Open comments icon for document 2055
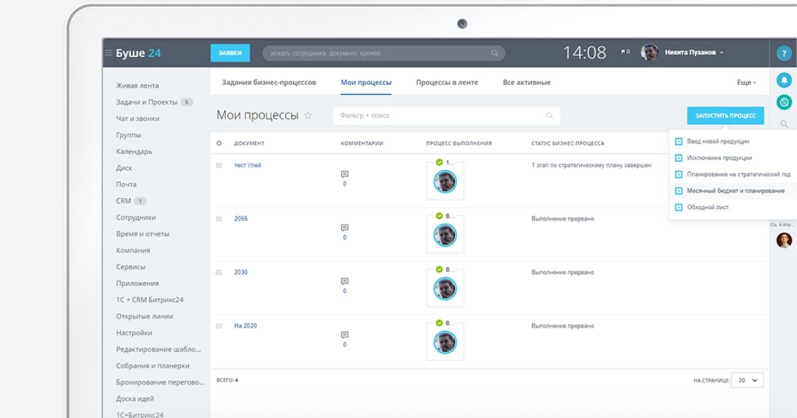 click(345, 228)
